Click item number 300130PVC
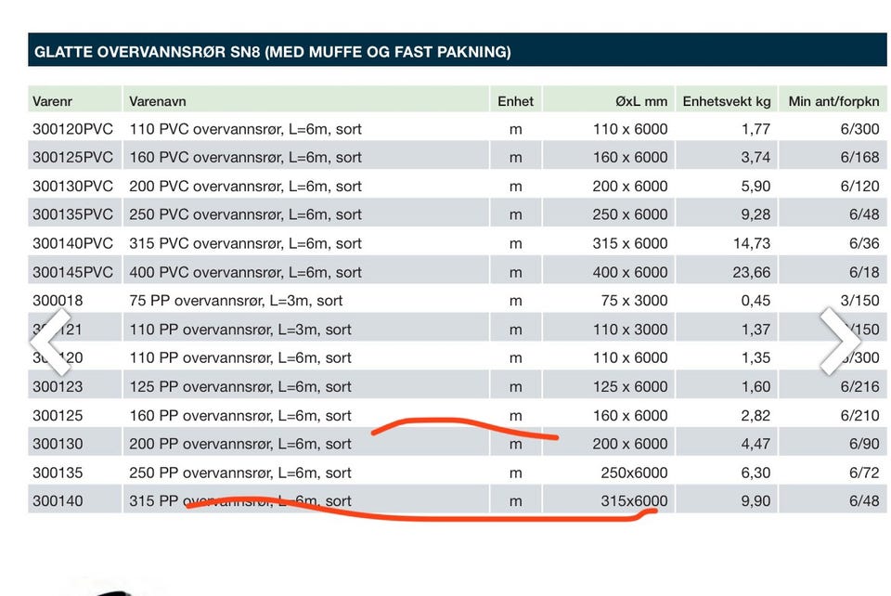 (x=72, y=187)
